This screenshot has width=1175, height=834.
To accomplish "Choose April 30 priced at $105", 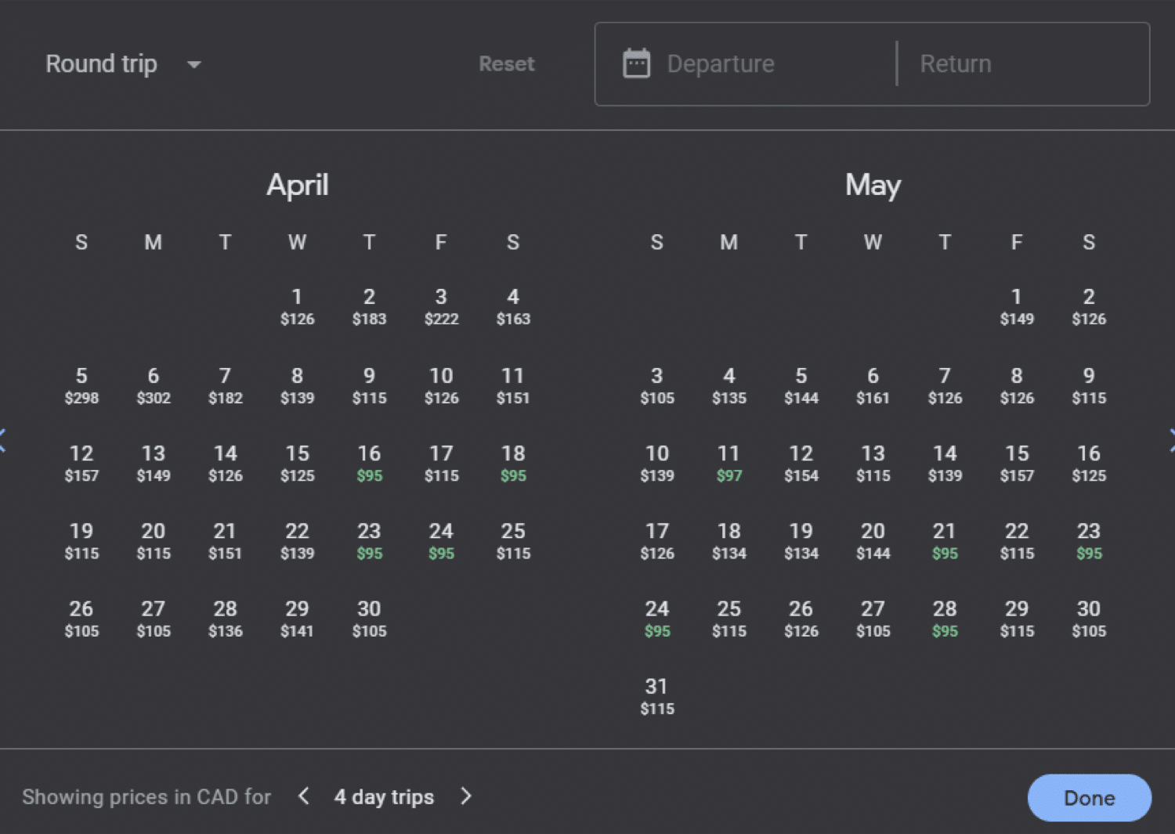I will tap(369, 618).
